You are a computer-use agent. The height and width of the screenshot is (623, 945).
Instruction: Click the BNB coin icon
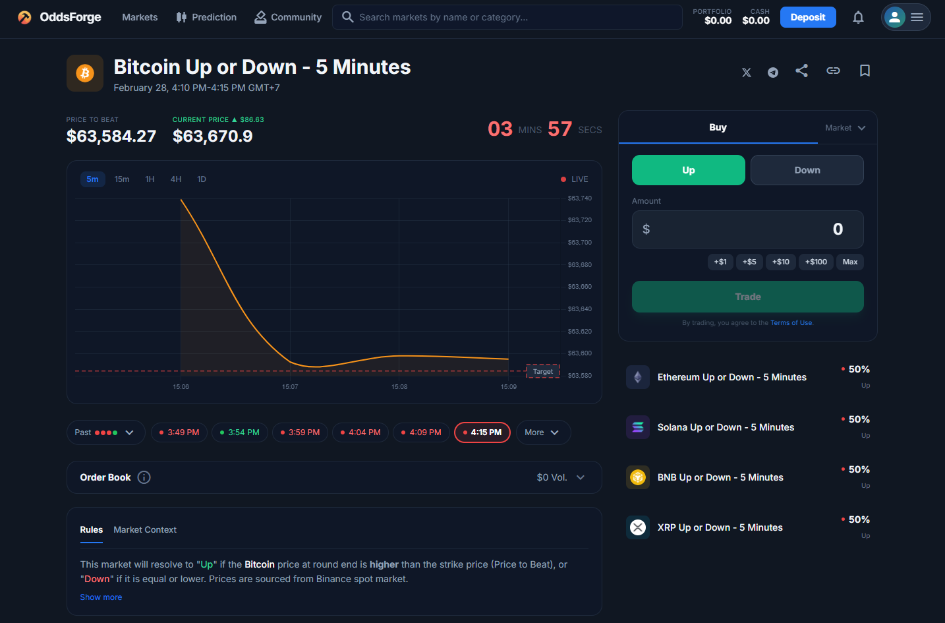pos(638,477)
